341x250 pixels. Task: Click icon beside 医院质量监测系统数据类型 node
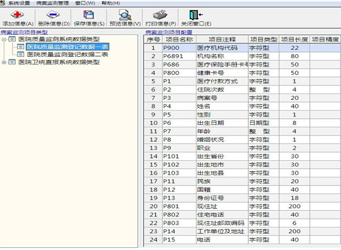point(12,39)
